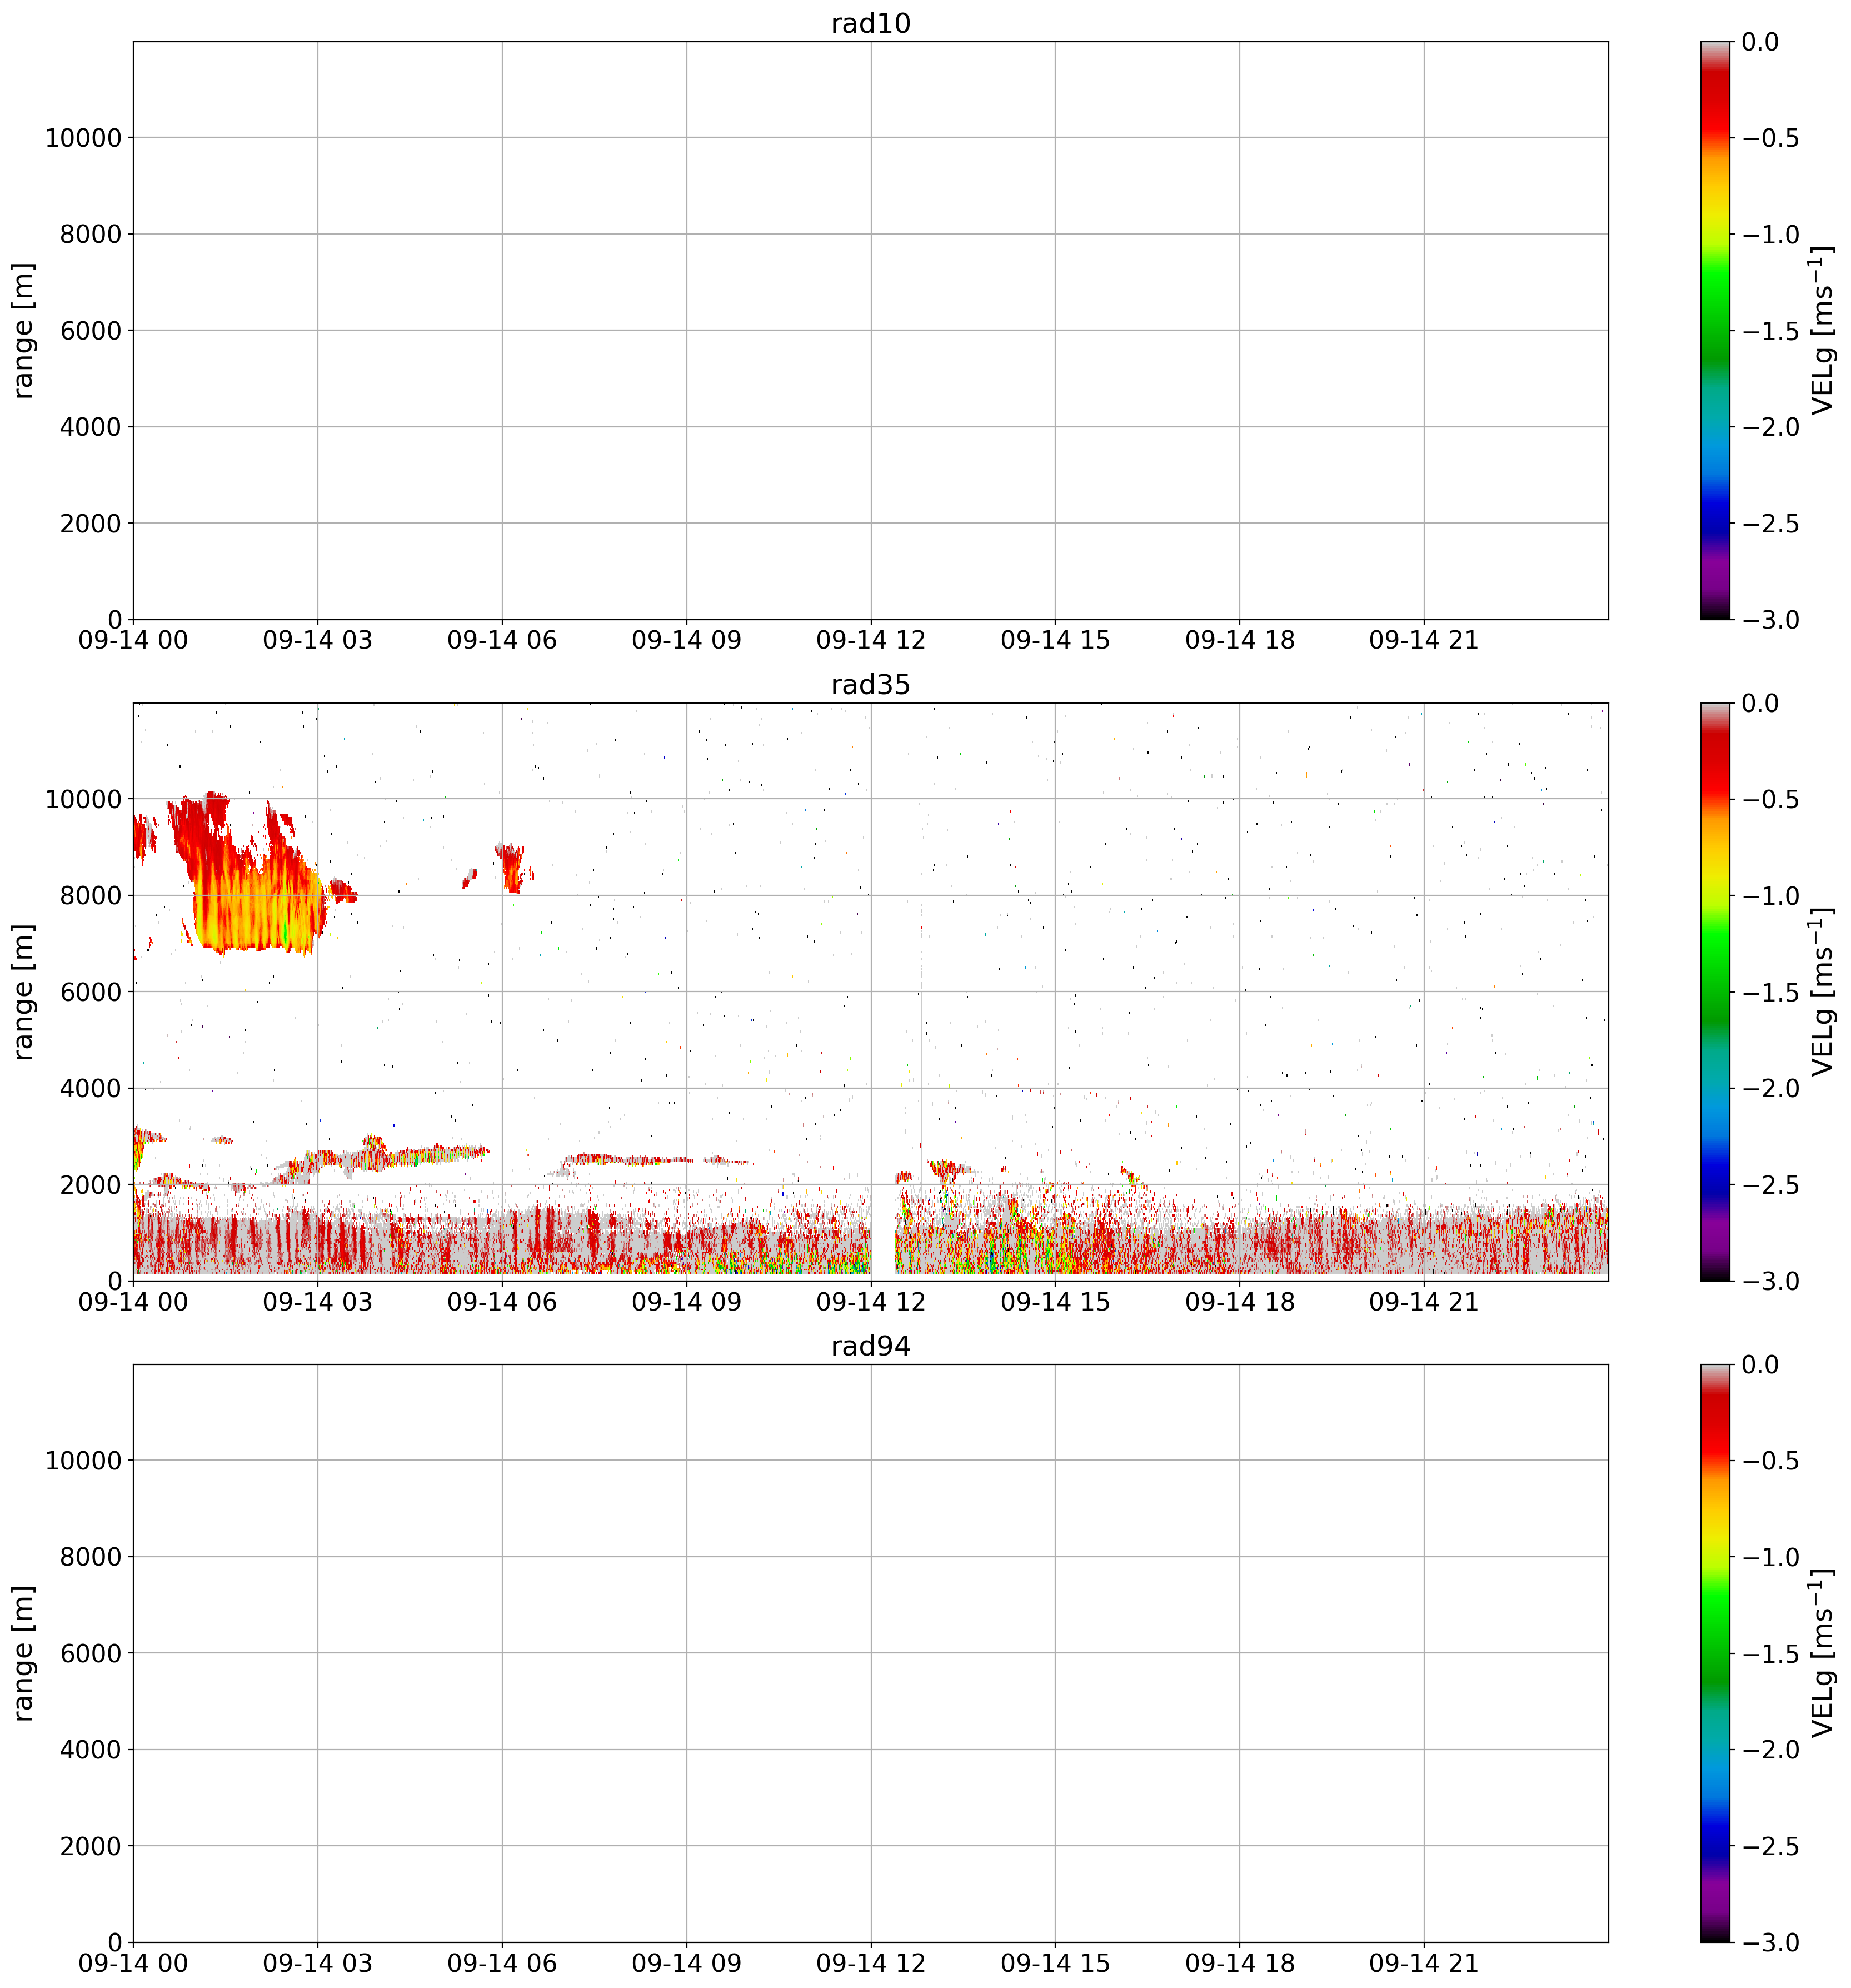Click the rad94 plot title

click(870, 1346)
